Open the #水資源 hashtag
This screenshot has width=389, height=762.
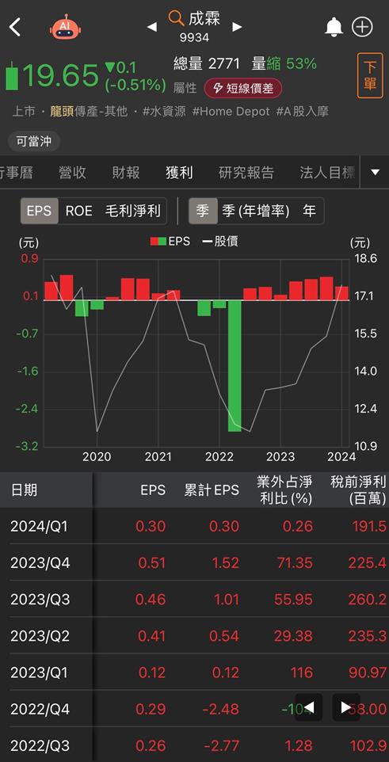[164, 112]
